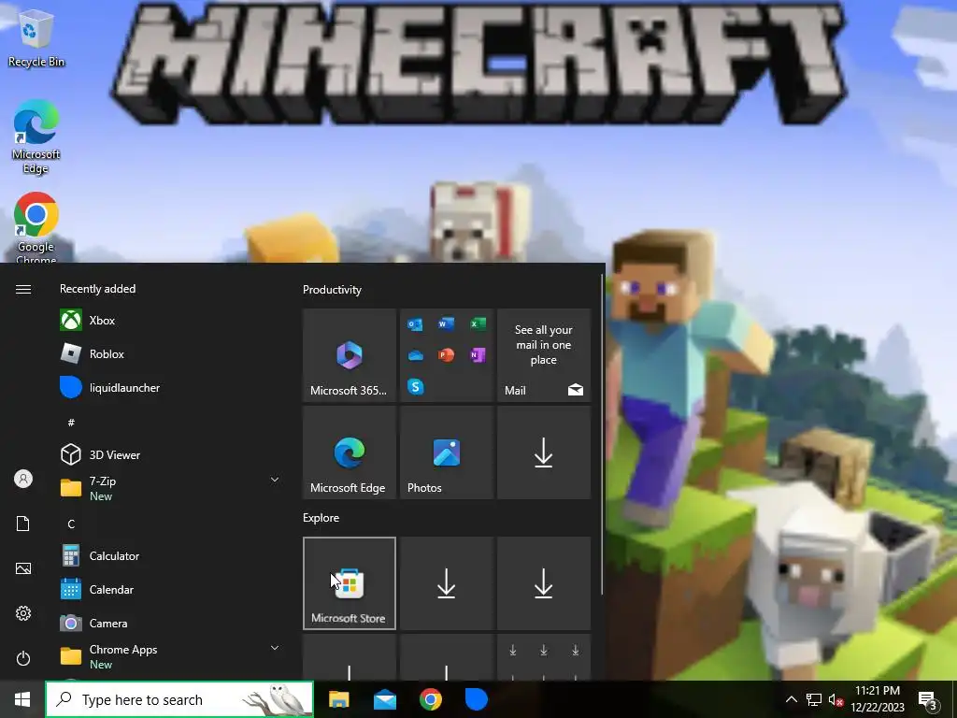The image size is (957, 718).
Task: Click the muted volume icon
Action: tap(836, 699)
